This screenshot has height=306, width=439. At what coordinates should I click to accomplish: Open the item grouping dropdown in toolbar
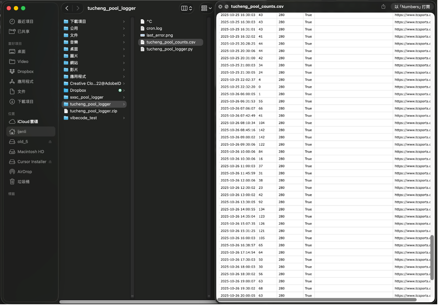[206, 8]
